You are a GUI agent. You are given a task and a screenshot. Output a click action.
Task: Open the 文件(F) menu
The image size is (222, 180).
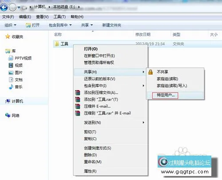(x=8, y=17)
